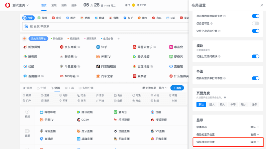Open the 新浪微博 site link

click(x=32, y=47)
